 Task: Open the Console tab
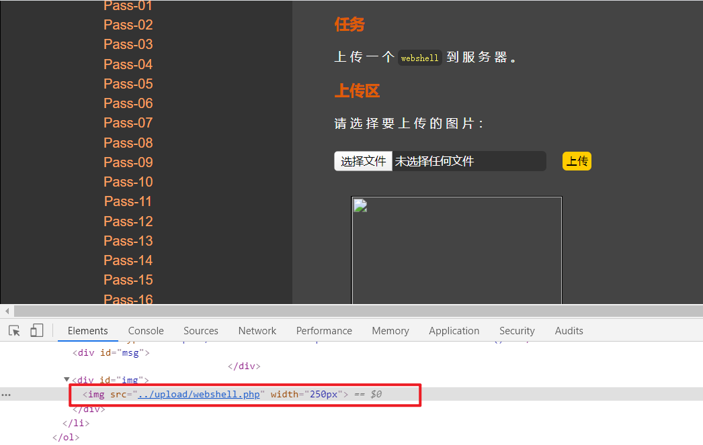pos(146,331)
